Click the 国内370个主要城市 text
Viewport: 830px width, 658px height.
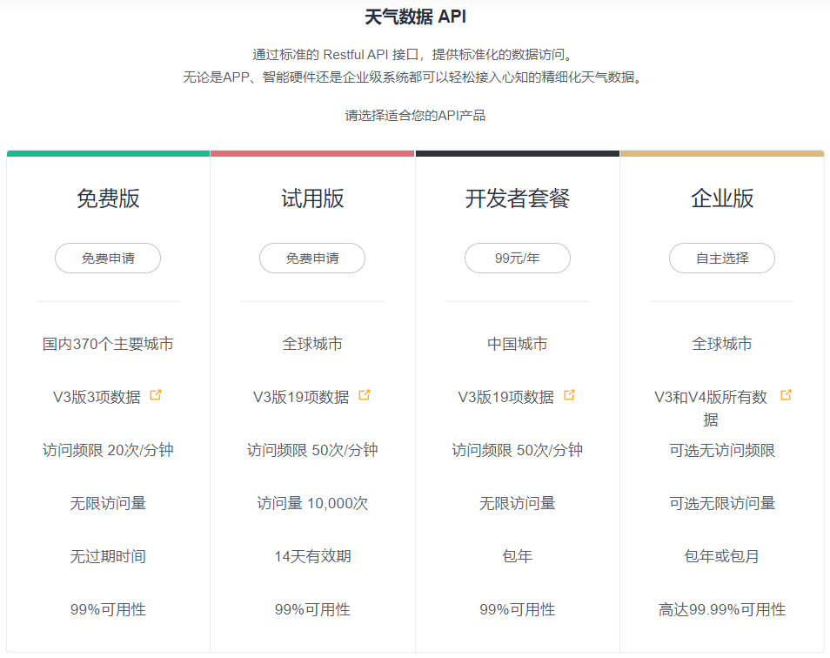coord(108,344)
